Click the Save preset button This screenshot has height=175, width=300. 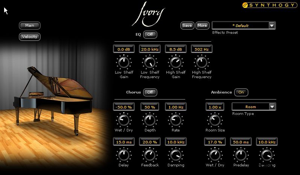click(x=187, y=26)
